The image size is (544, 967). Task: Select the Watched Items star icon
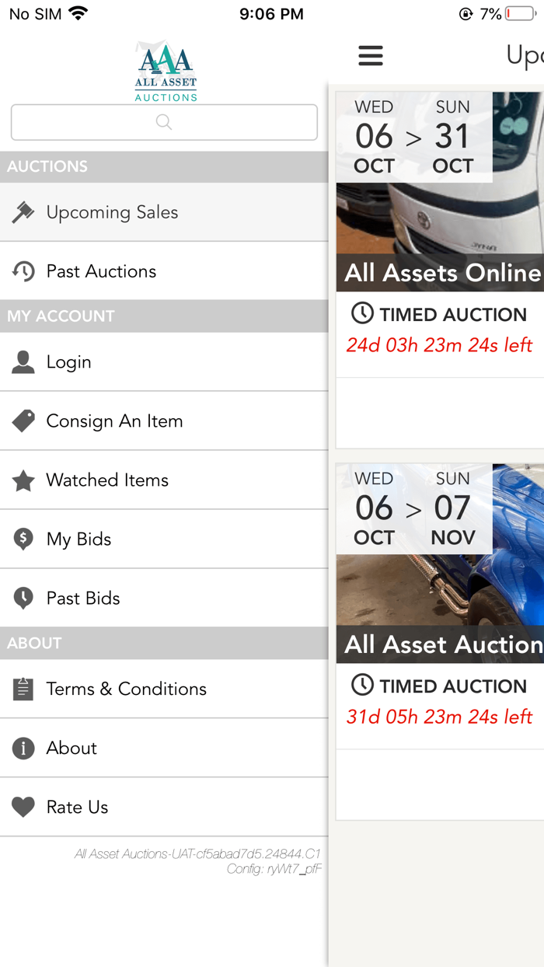coord(24,480)
